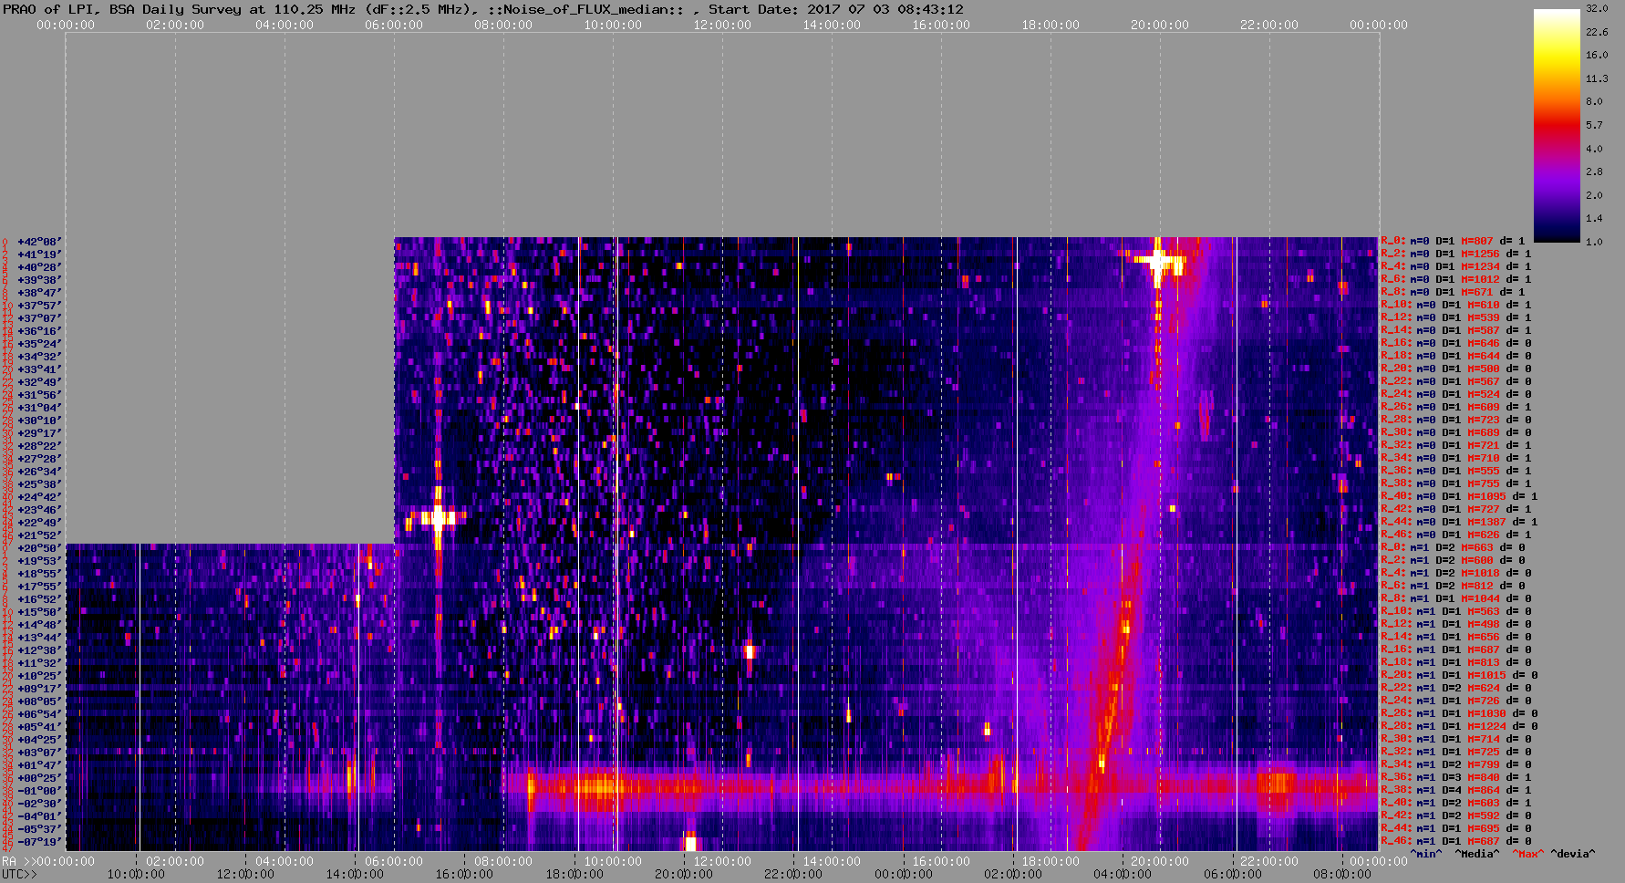The height and width of the screenshot is (883, 1625).
Task: Click the declination label '+13°44''
Action: coord(39,638)
